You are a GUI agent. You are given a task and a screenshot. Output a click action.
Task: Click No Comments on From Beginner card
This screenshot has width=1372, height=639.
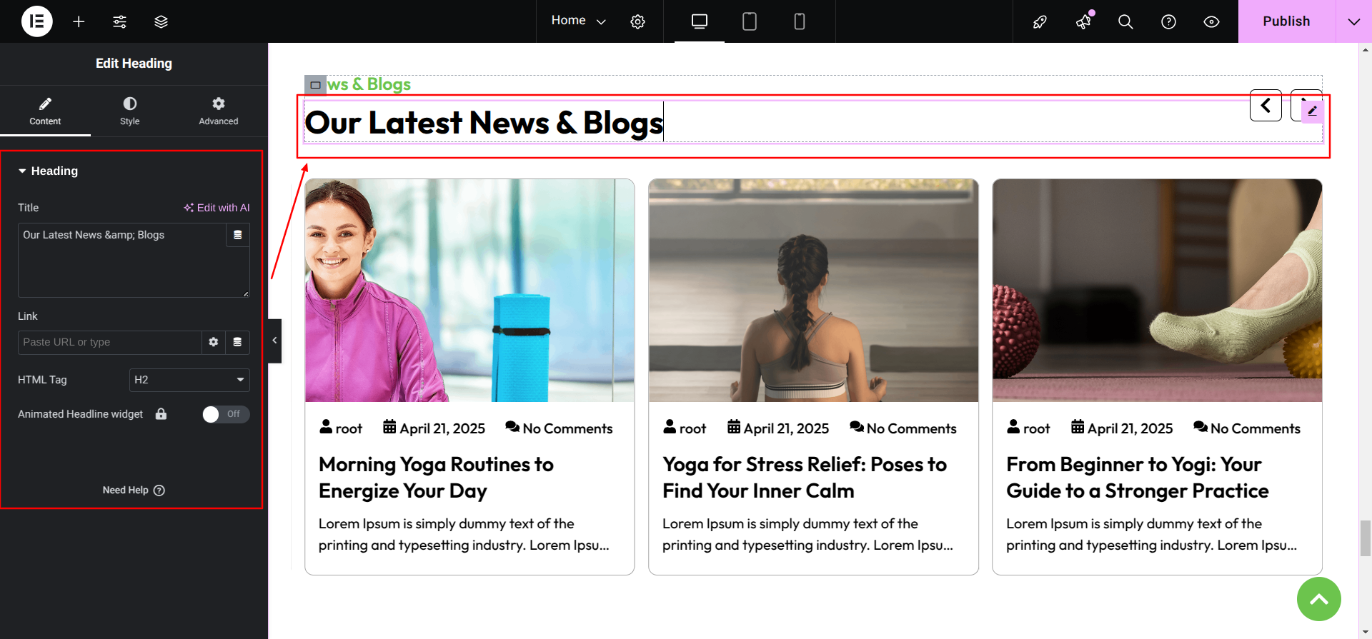point(1247,428)
